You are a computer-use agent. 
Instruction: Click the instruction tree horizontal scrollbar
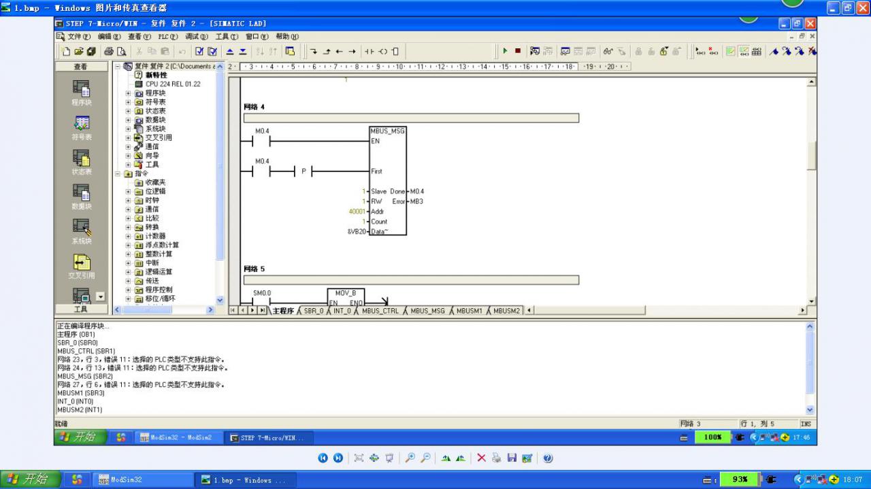(163, 309)
